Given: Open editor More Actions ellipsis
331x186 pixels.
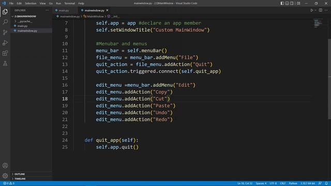Looking at the screenshot, I should [326, 10].
